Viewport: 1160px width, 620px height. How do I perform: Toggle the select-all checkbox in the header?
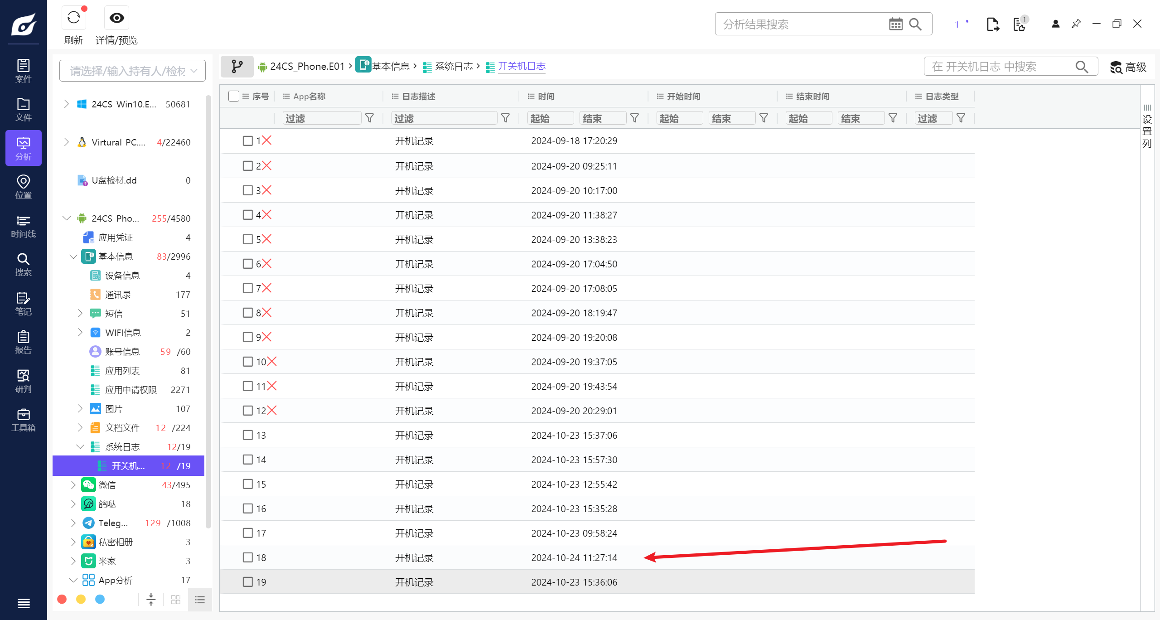[234, 96]
